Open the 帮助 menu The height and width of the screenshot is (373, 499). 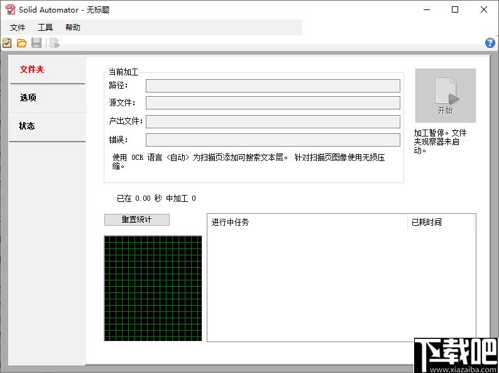point(73,28)
